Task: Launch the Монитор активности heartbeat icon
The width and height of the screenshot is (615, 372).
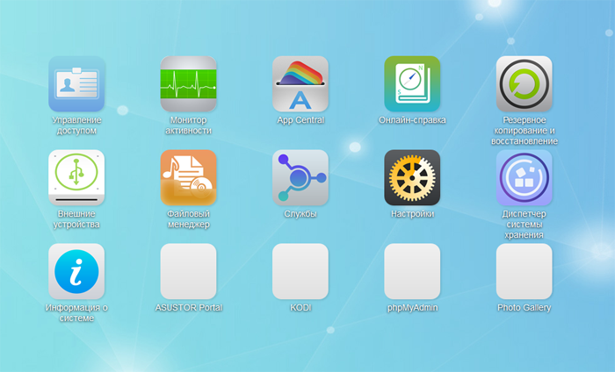Action: point(188,84)
